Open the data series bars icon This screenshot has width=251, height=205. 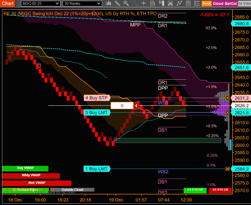point(170,3)
